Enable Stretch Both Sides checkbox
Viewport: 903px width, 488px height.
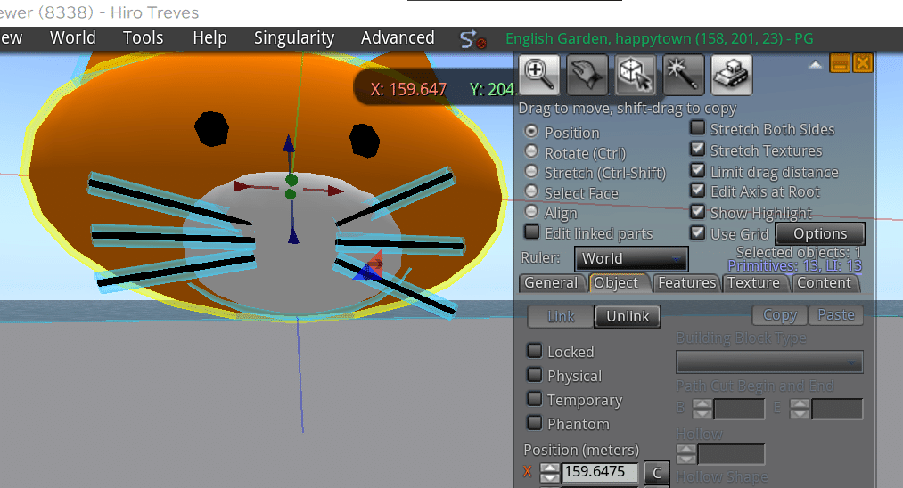pos(697,127)
